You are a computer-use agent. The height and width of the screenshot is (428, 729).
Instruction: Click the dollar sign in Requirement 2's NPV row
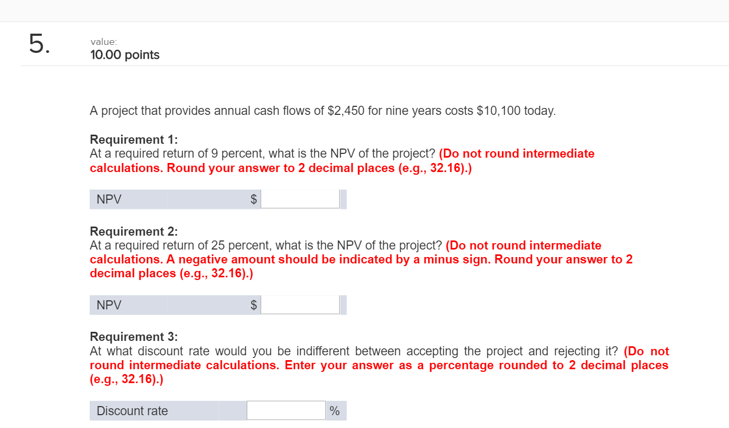(x=254, y=305)
